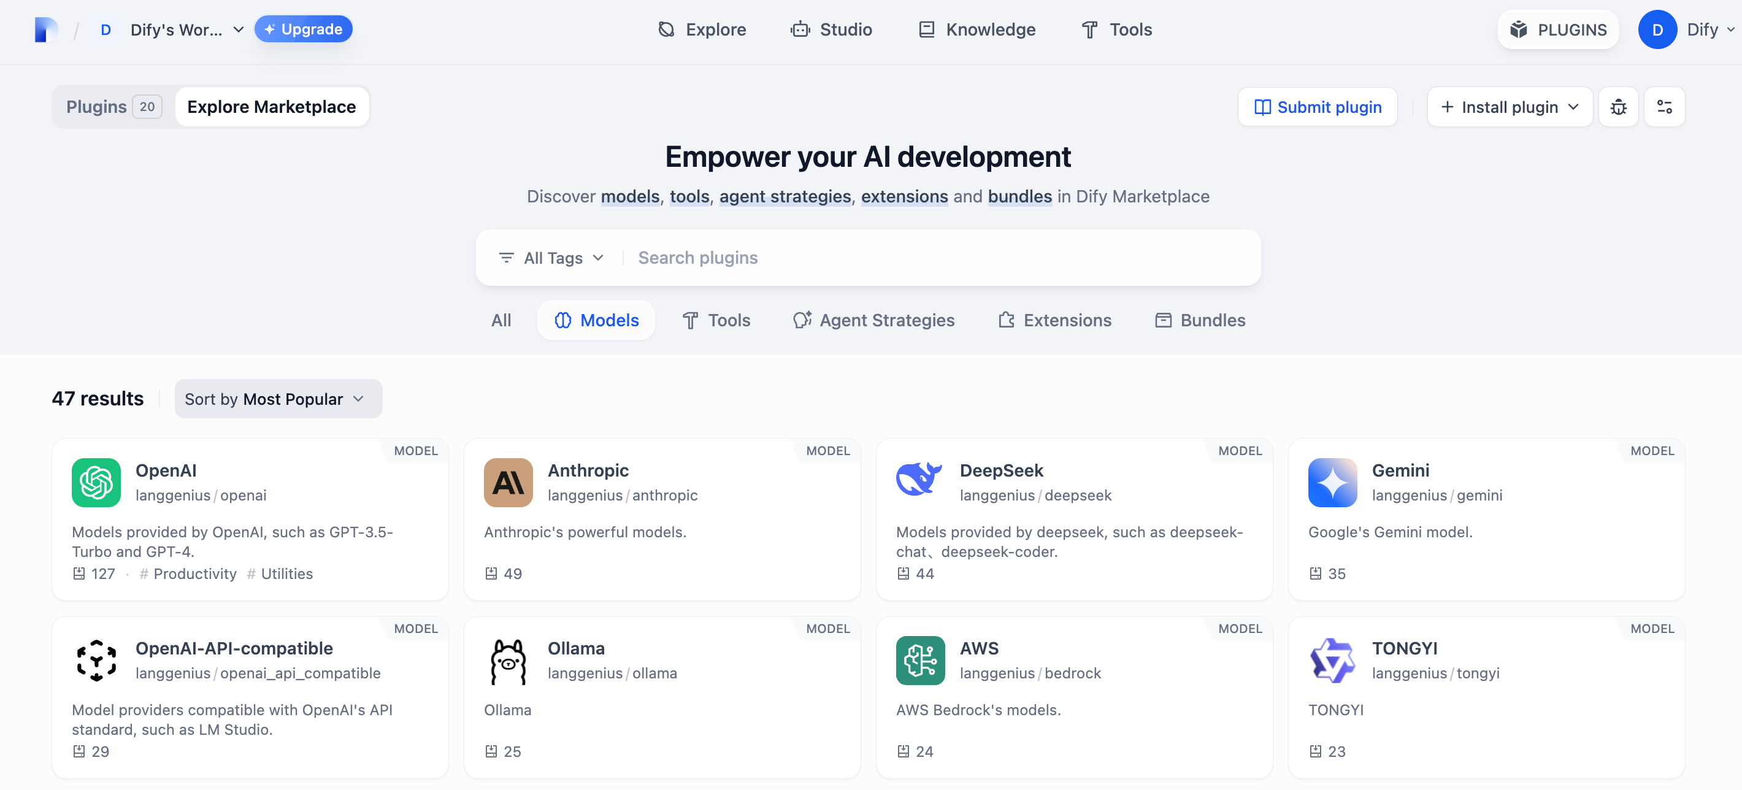The height and width of the screenshot is (790, 1742).
Task: Click the Dify logo icon
Action: 46,30
